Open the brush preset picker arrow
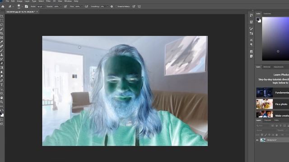 [x=22, y=7]
